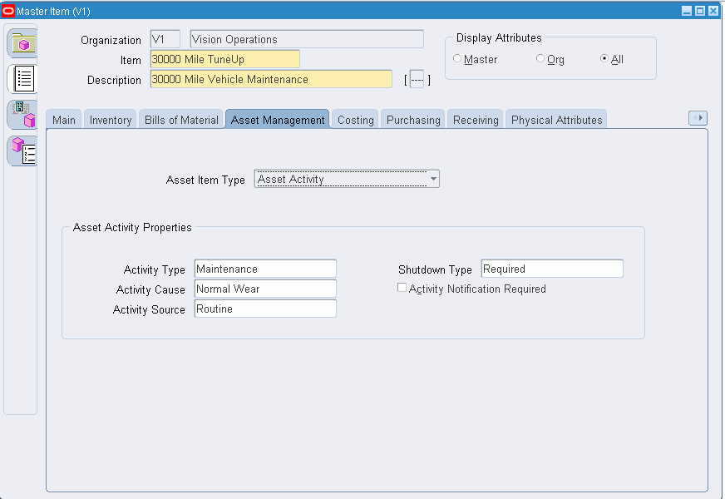Click the Vision Operations organization name field
Viewport: 725px width, 499px height.
(307, 39)
